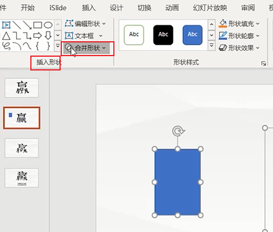Viewport: 273px width, 232px height.
Task: Select the first slide thumbnail
Action: point(22,88)
